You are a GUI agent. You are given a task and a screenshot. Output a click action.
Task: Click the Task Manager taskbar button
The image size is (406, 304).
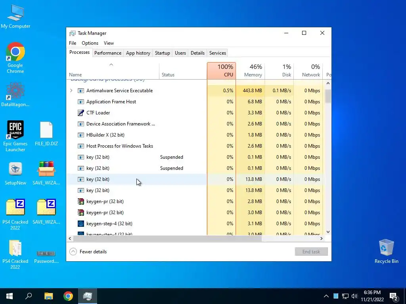[88, 296]
